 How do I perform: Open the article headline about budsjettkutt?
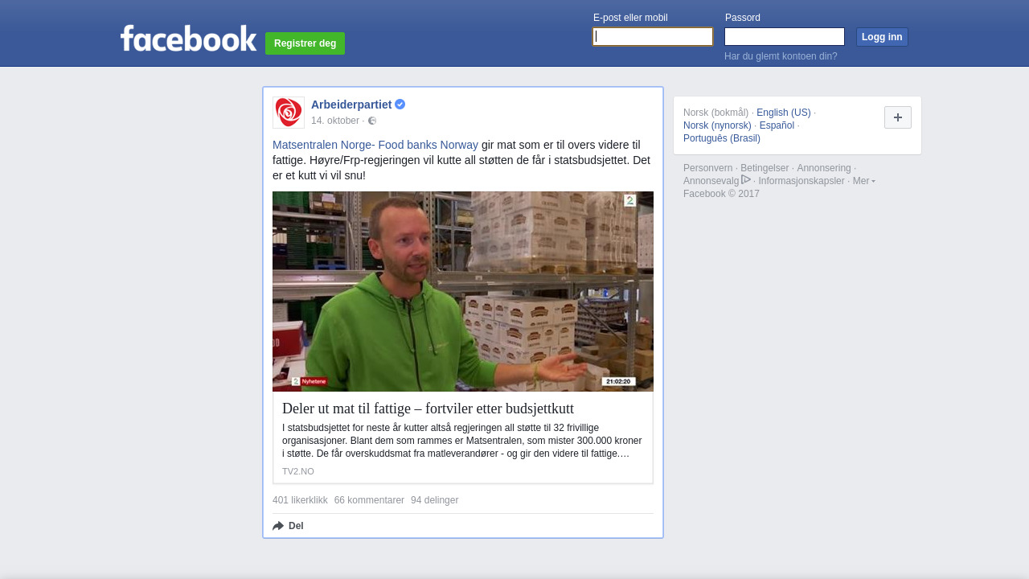click(x=428, y=409)
